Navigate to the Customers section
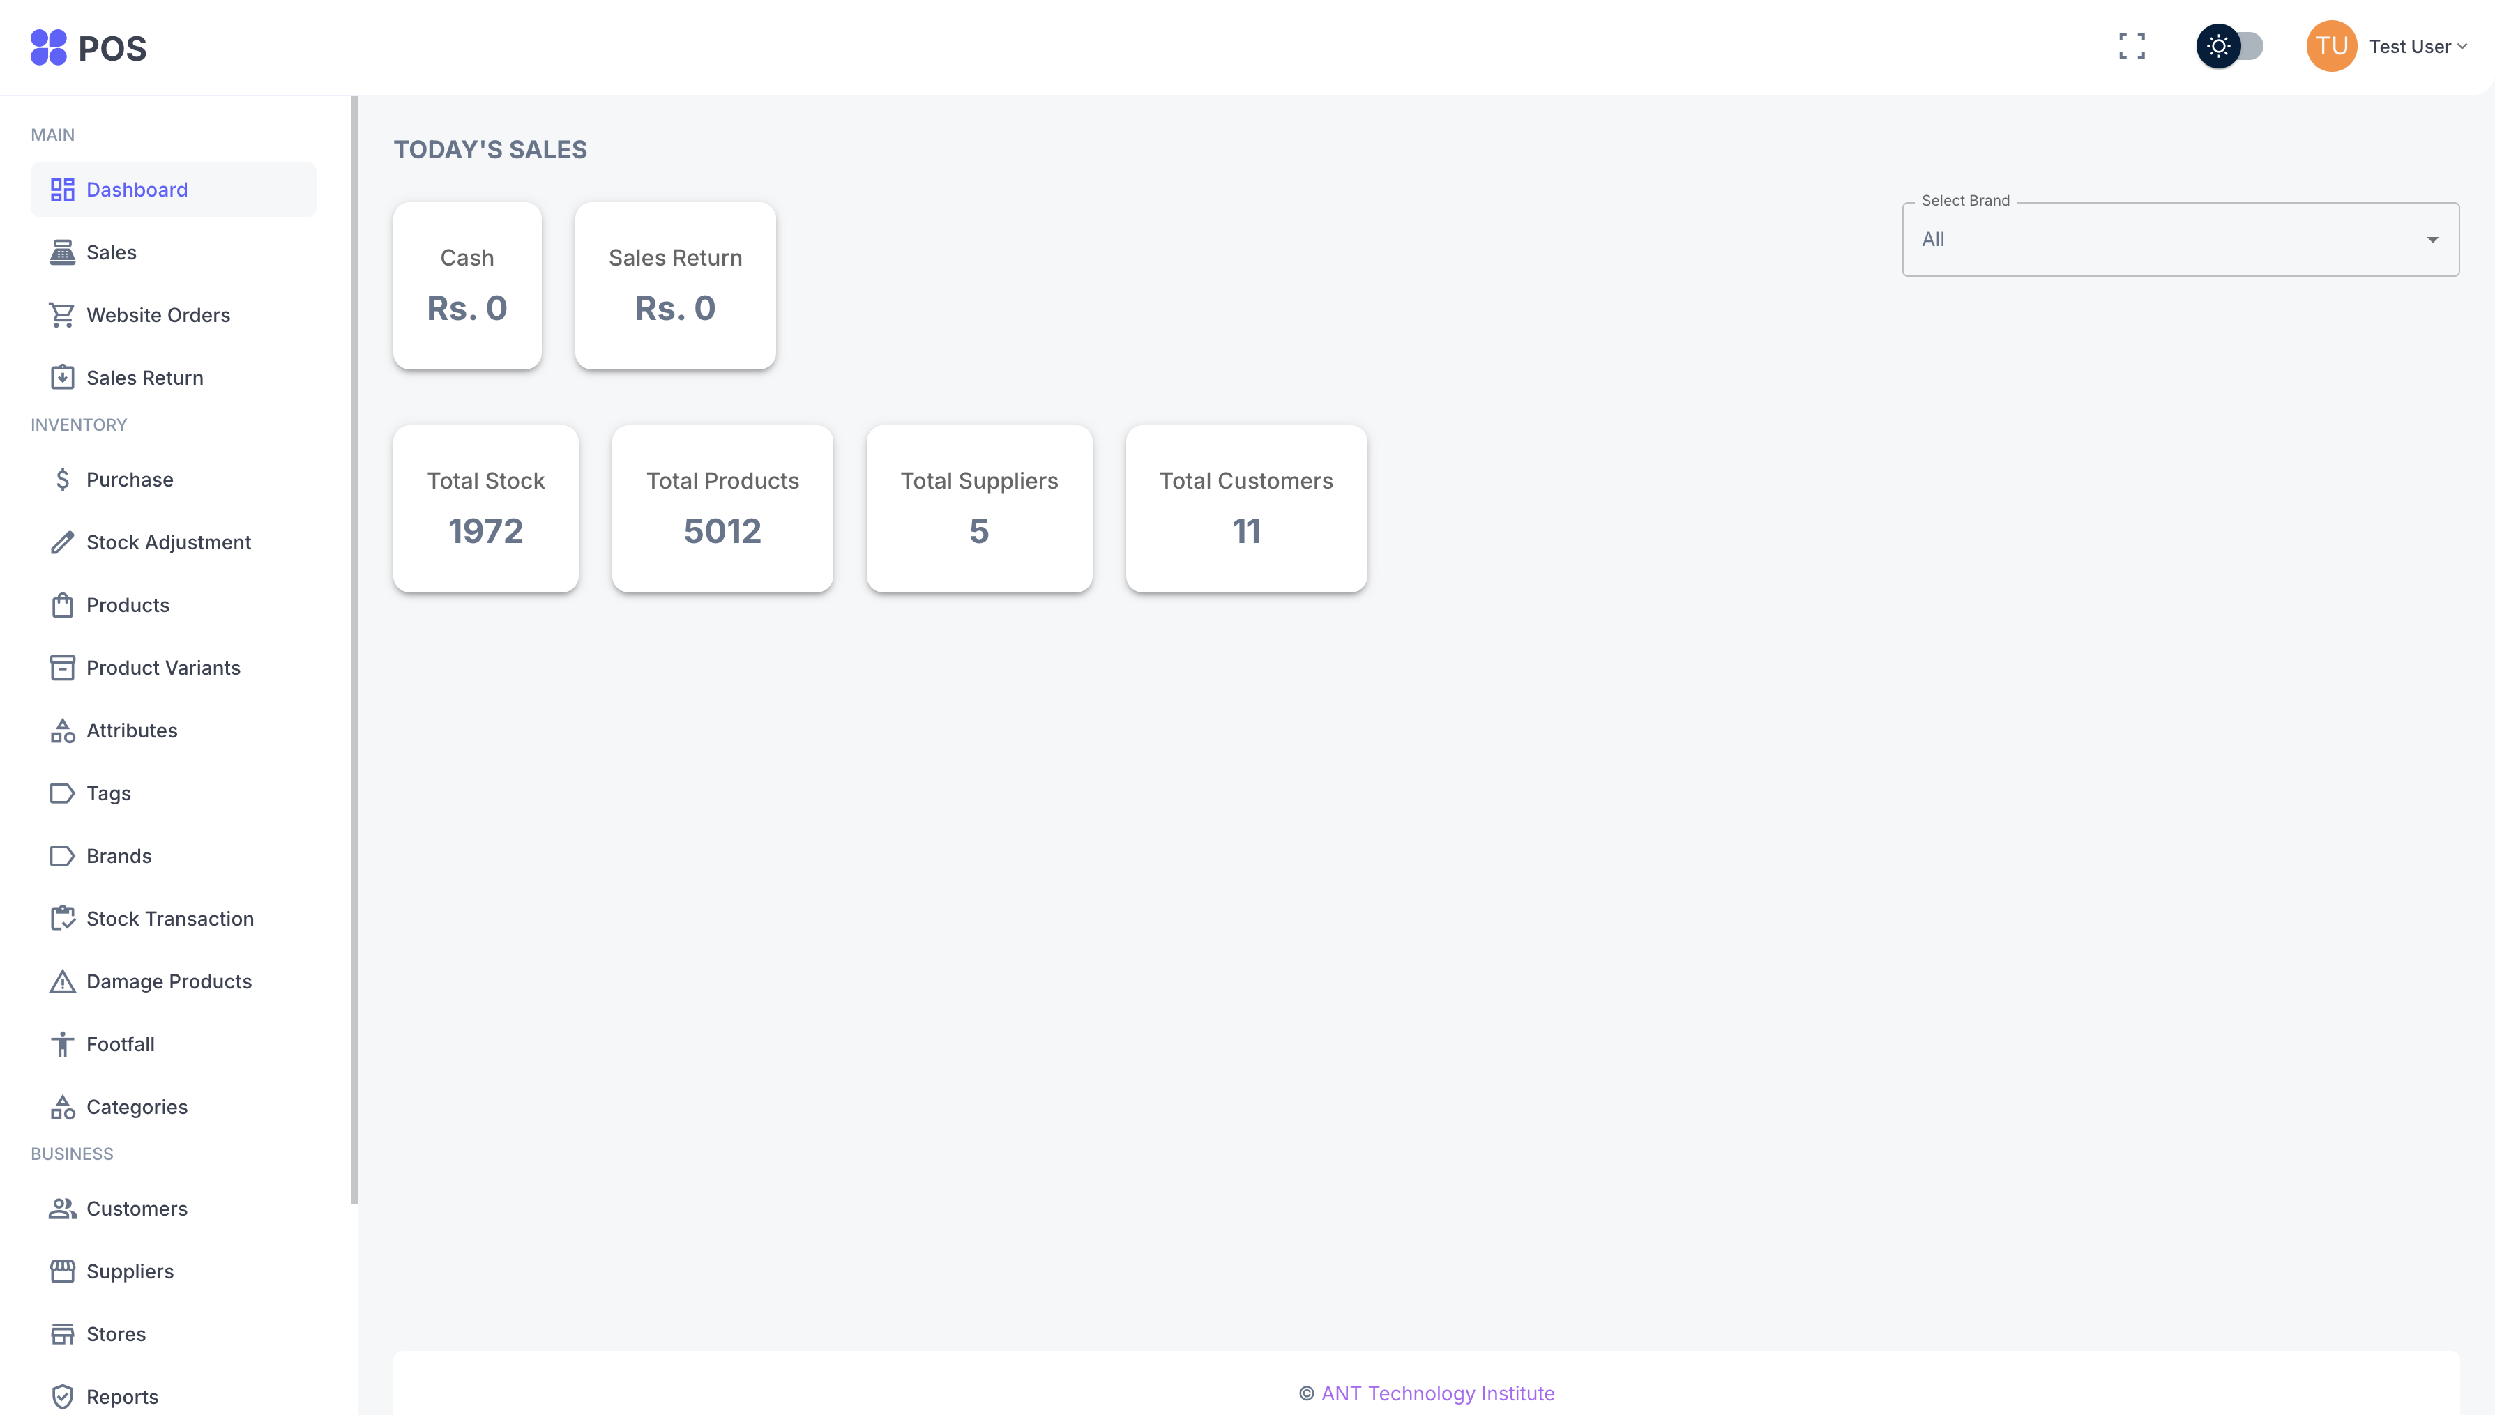The width and height of the screenshot is (2495, 1415). tap(136, 1208)
